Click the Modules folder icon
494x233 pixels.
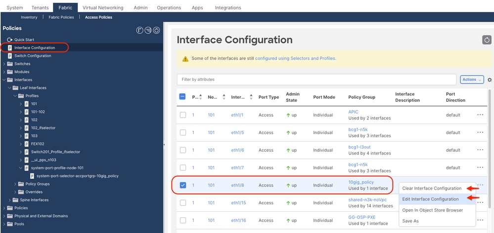[10, 72]
